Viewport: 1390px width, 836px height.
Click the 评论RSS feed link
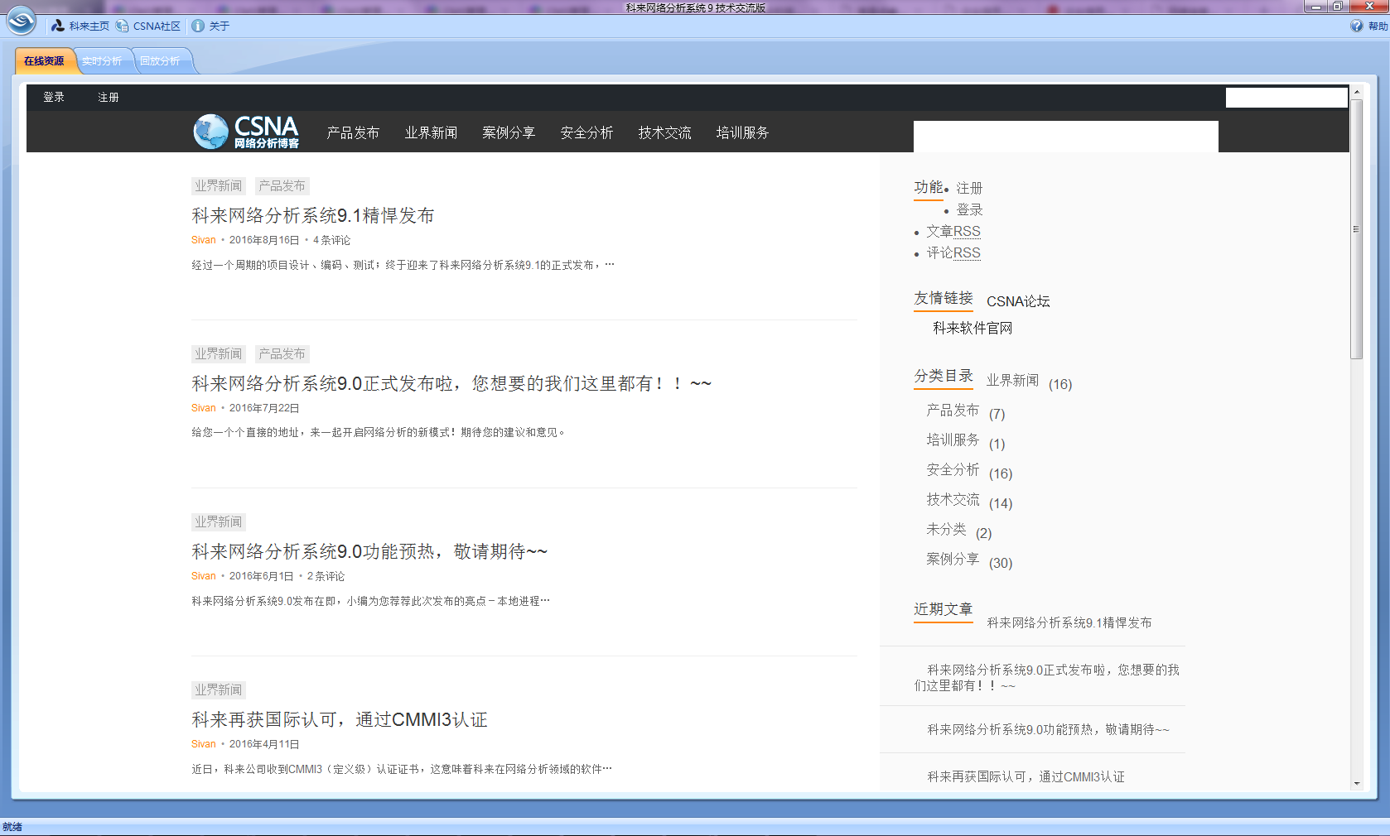click(x=953, y=253)
